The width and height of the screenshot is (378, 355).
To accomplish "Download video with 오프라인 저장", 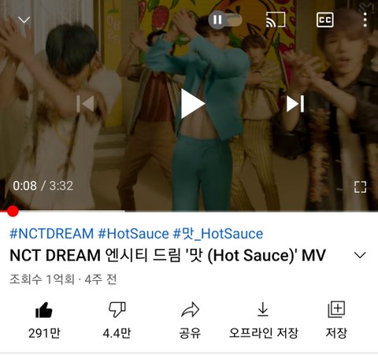I will (263, 320).
